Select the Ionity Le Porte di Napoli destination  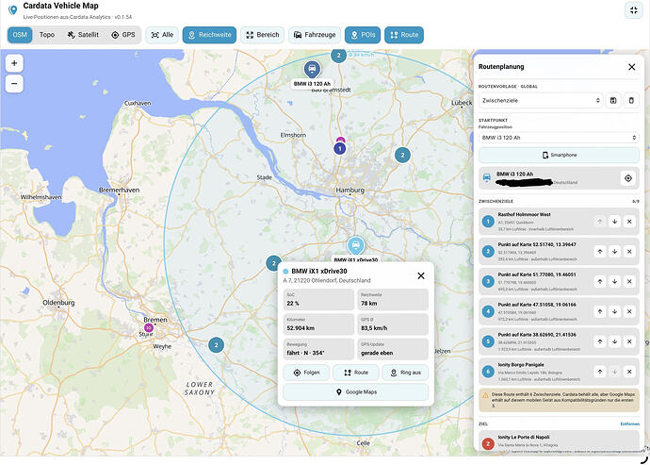click(559, 440)
